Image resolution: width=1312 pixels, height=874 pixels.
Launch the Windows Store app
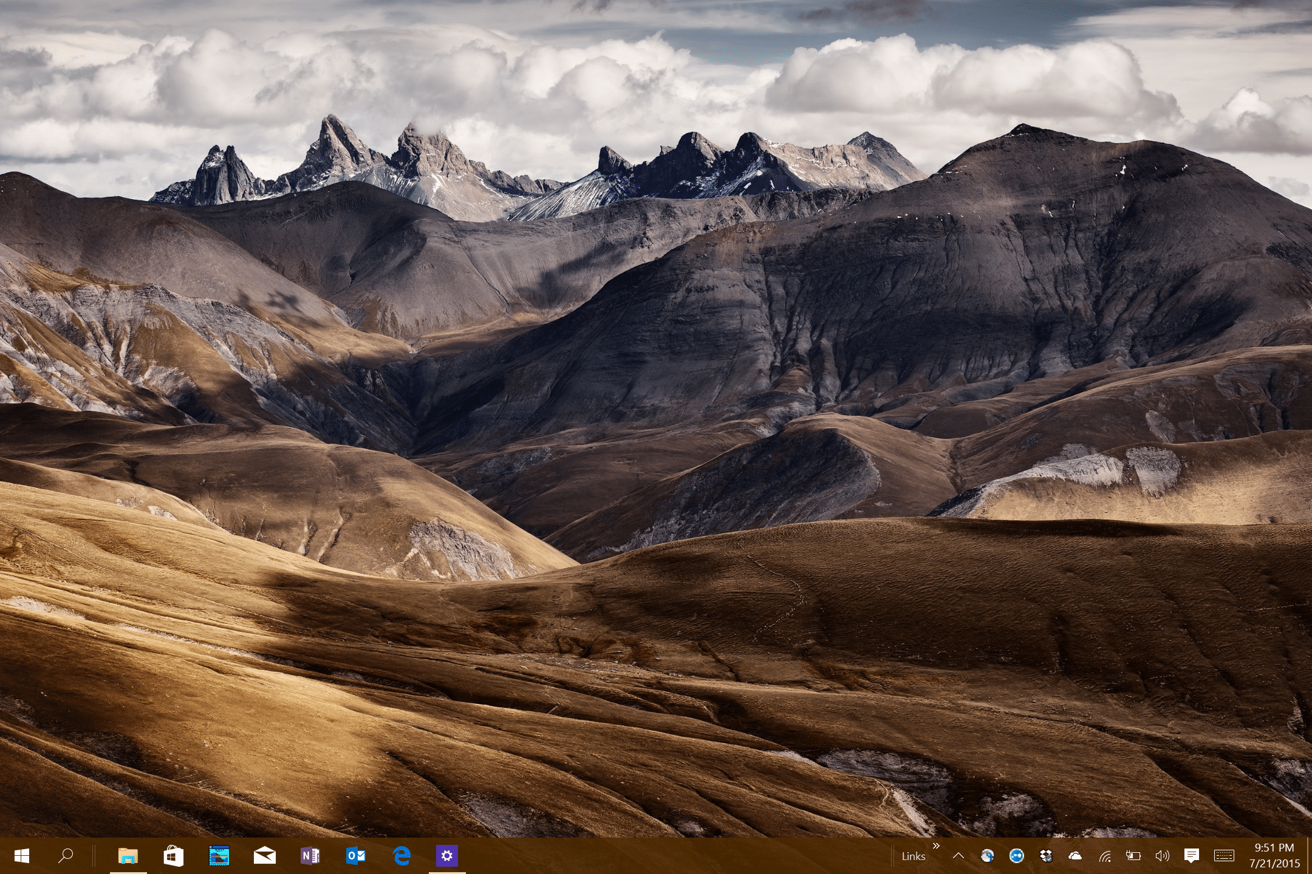tap(174, 856)
